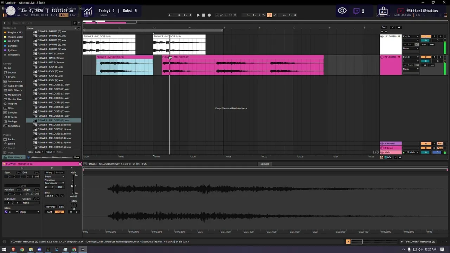Set track 1 monitor to Auto
Viewport: 450px width, 253px height.
(410, 45)
